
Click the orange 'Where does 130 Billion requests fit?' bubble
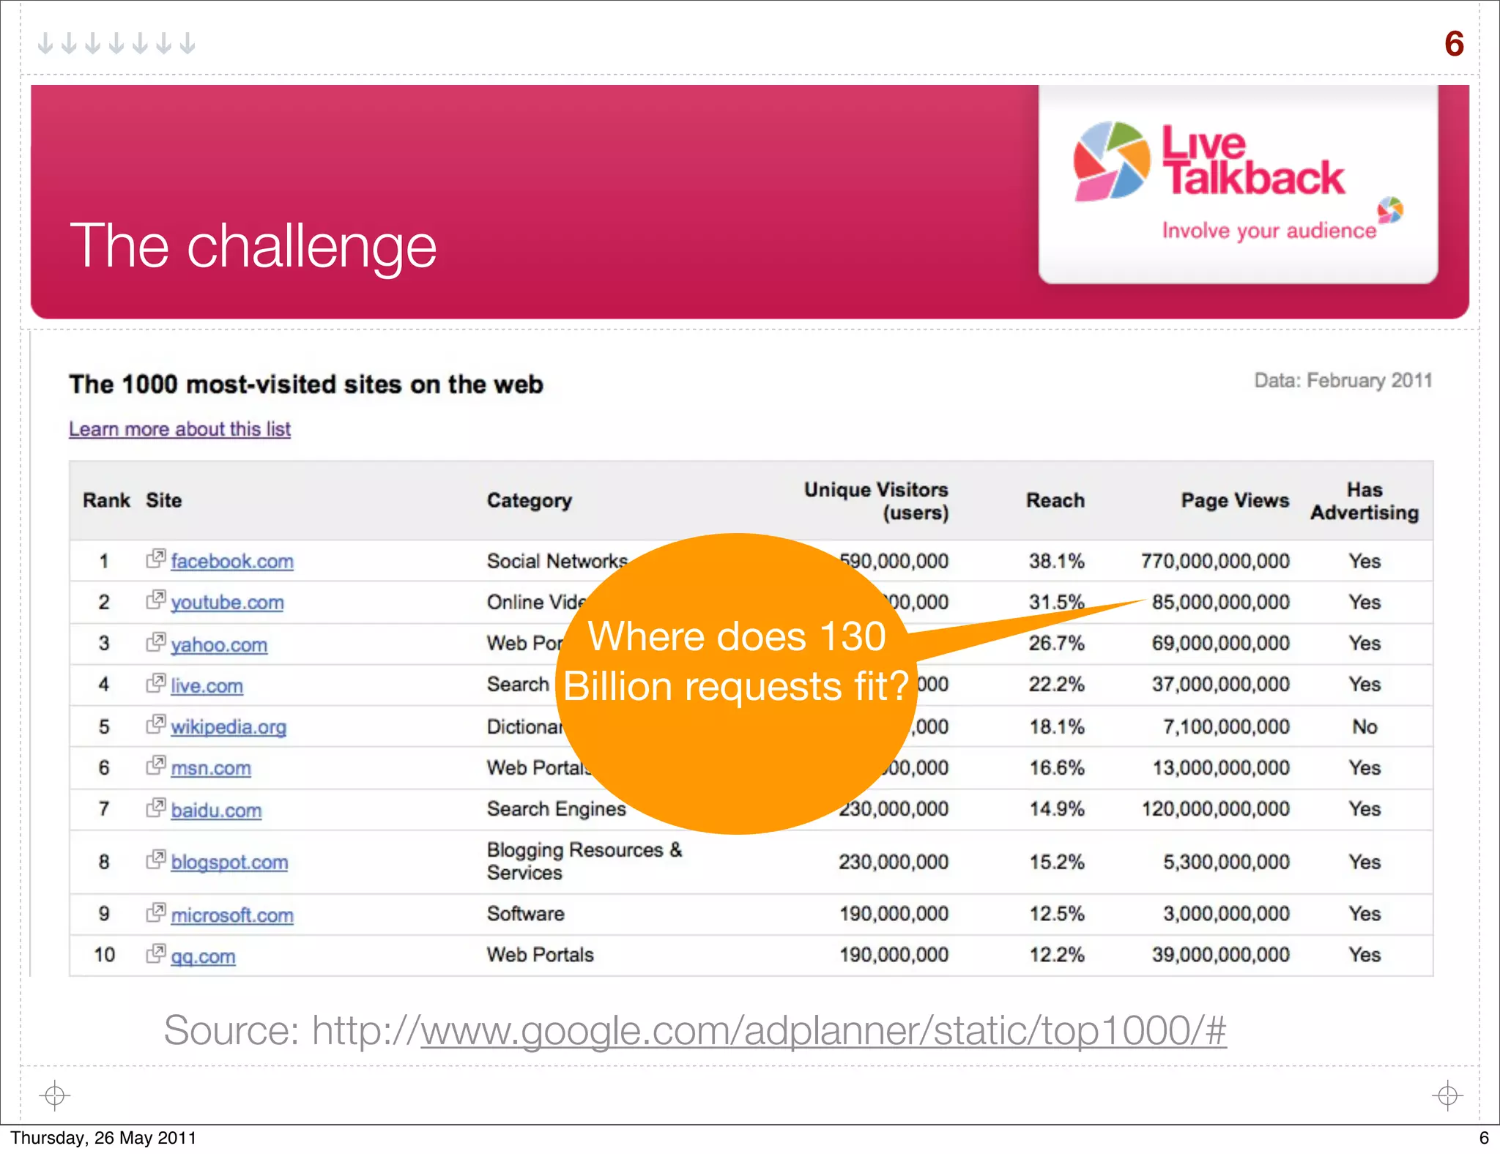pyautogui.click(x=736, y=684)
